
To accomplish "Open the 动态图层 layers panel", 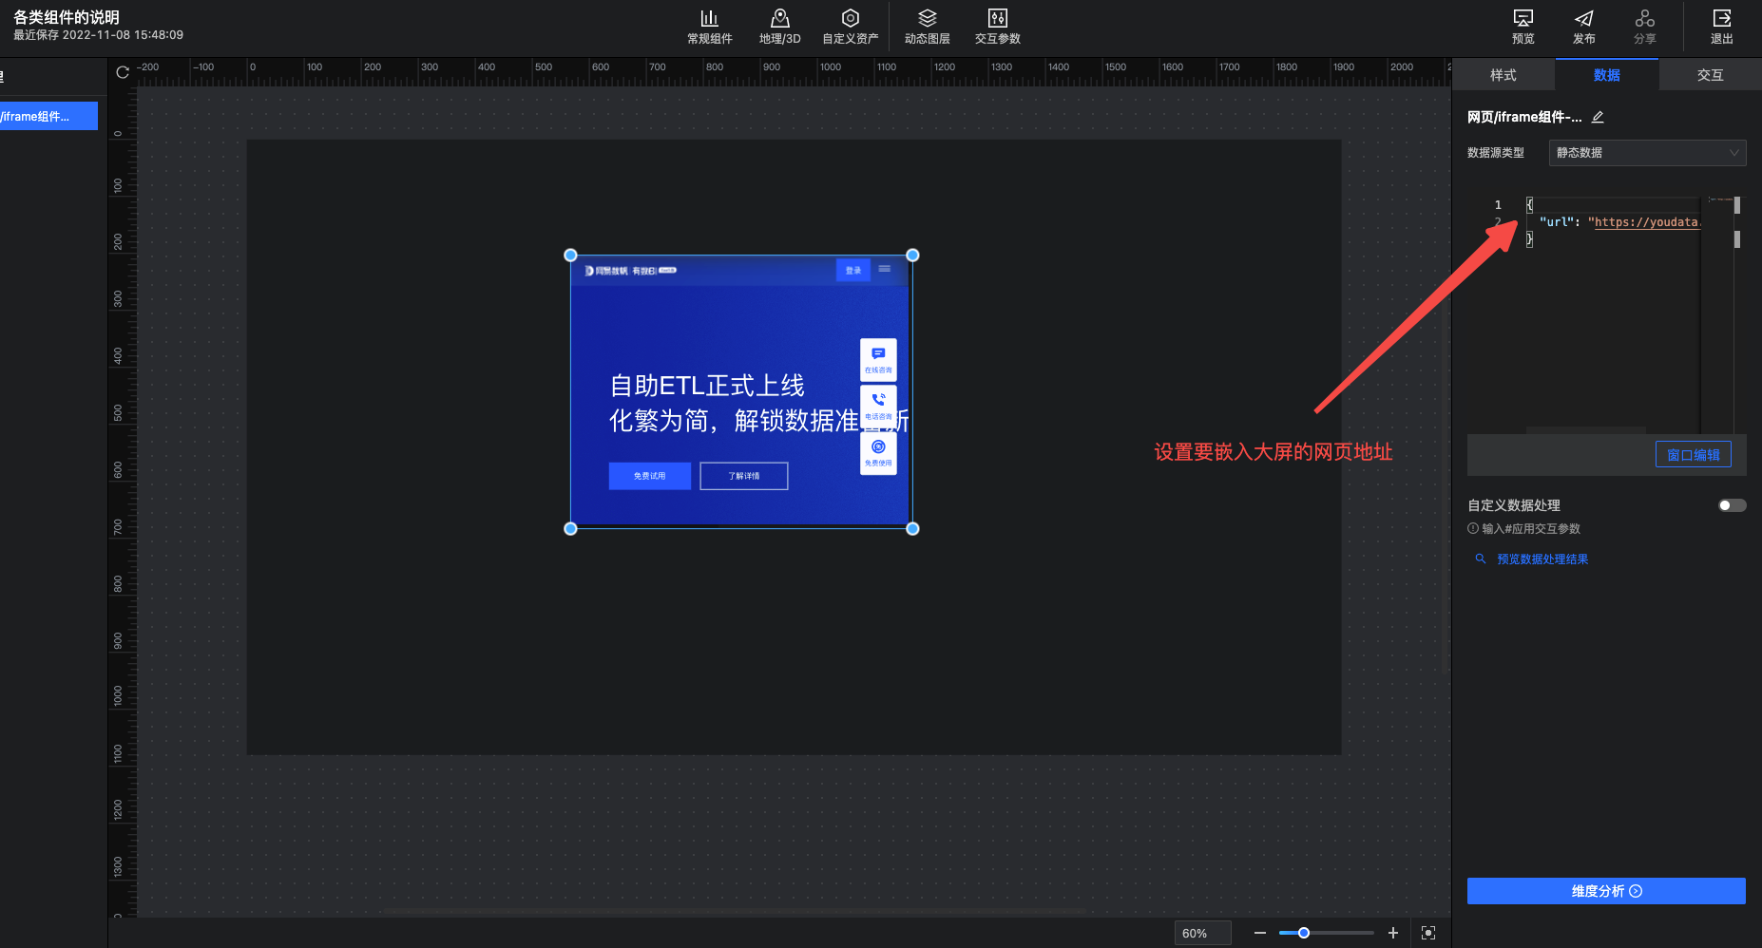I will (x=927, y=27).
